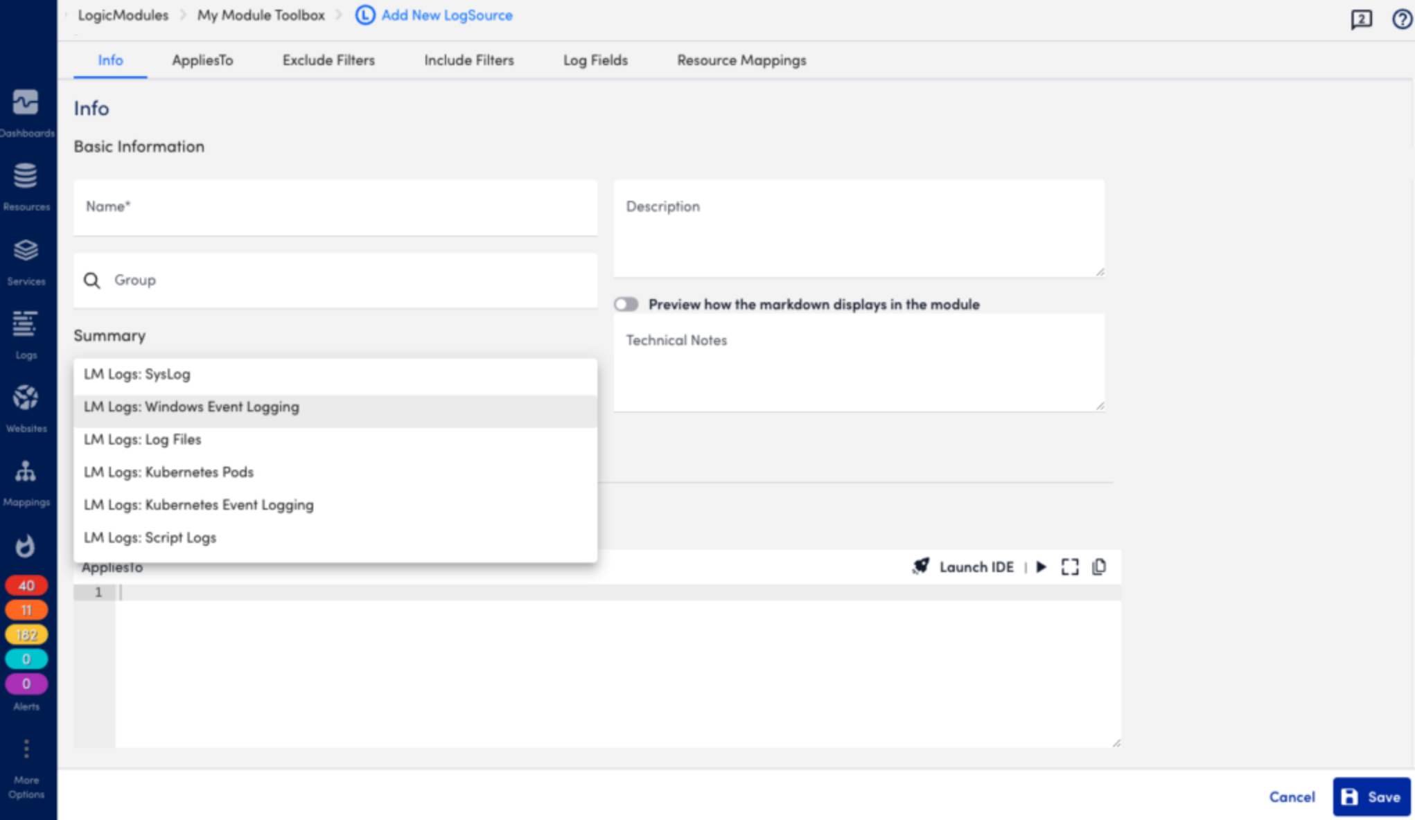Save the new LogSource
Screen dimensions: 1415x820
(1371, 796)
